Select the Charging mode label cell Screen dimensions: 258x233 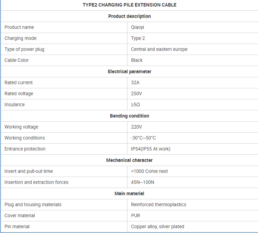click(64, 38)
